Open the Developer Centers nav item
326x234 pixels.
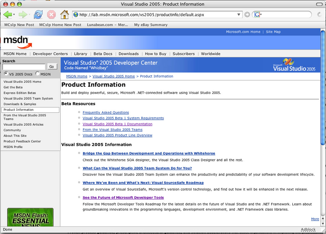click(50, 54)
